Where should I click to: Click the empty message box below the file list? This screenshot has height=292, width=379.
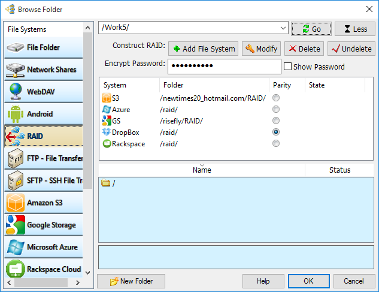[236, 257]
